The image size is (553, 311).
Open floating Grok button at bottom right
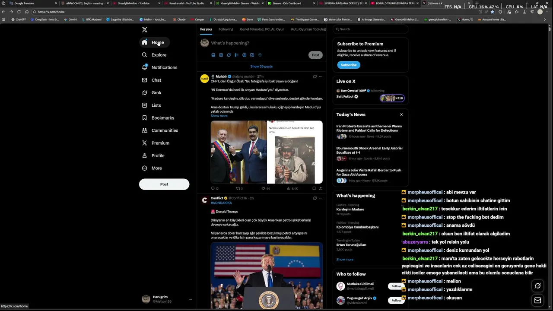click(x=538, y=286)
